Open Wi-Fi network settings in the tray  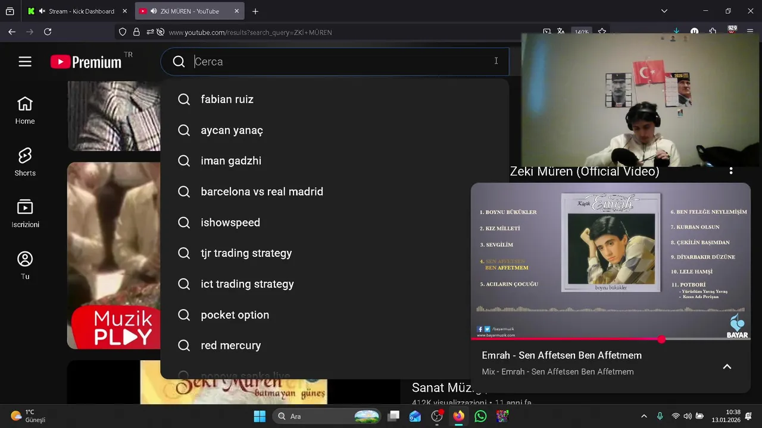point(676,416)
